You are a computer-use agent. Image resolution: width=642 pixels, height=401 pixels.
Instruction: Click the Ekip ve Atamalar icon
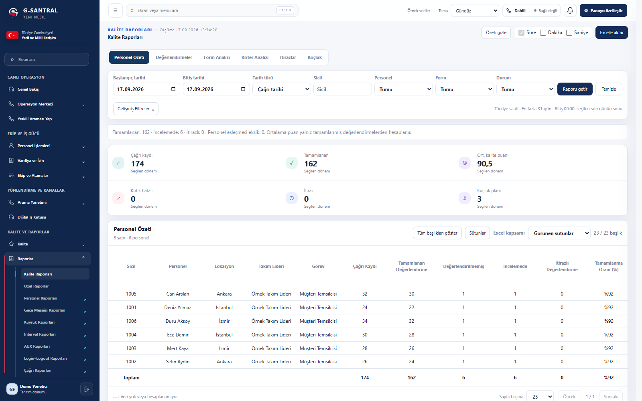(x=11, y=175)
